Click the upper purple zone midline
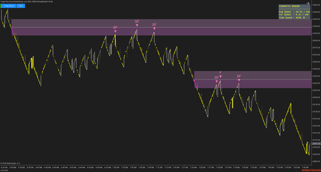Screen dimensions: 321x172 [x=161, y=27]
